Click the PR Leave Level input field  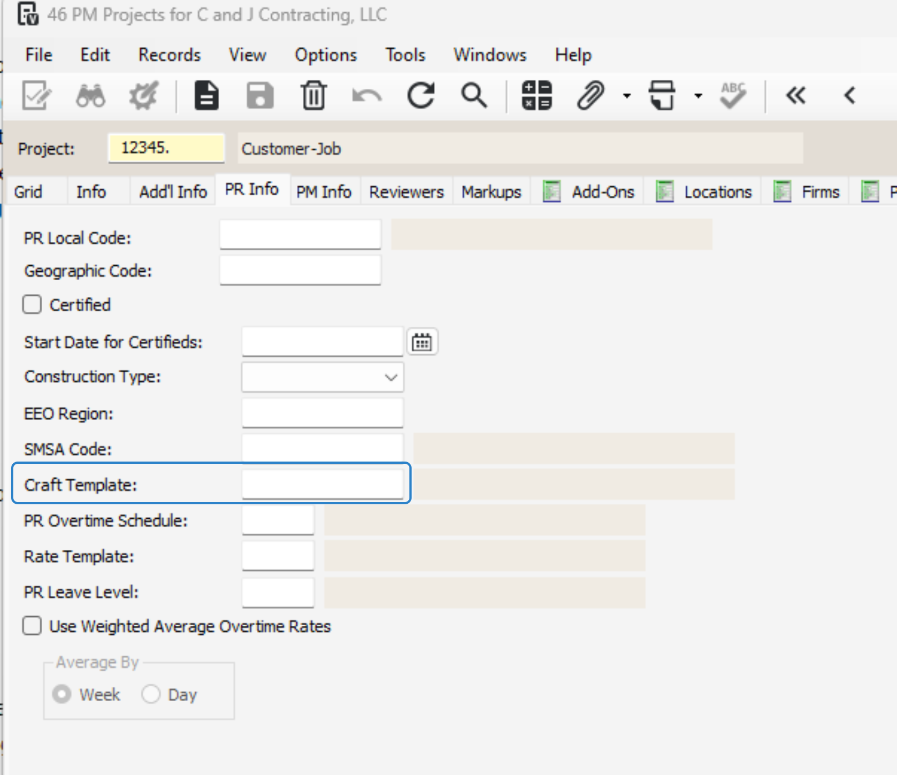278,592
